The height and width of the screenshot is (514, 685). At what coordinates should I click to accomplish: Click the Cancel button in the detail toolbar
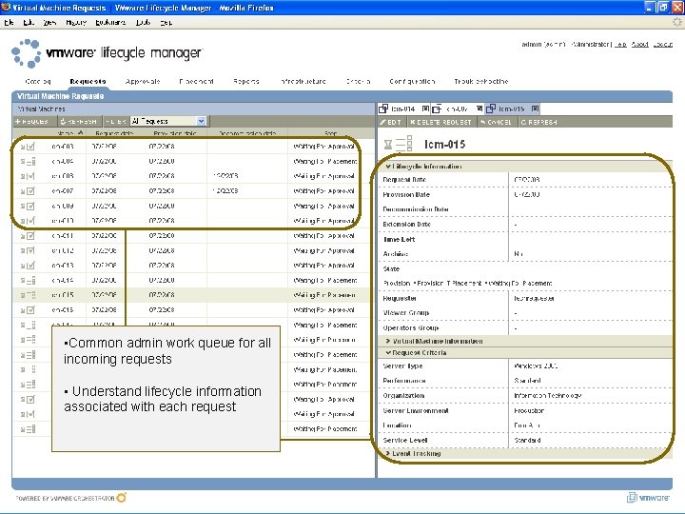coord(496,123)
